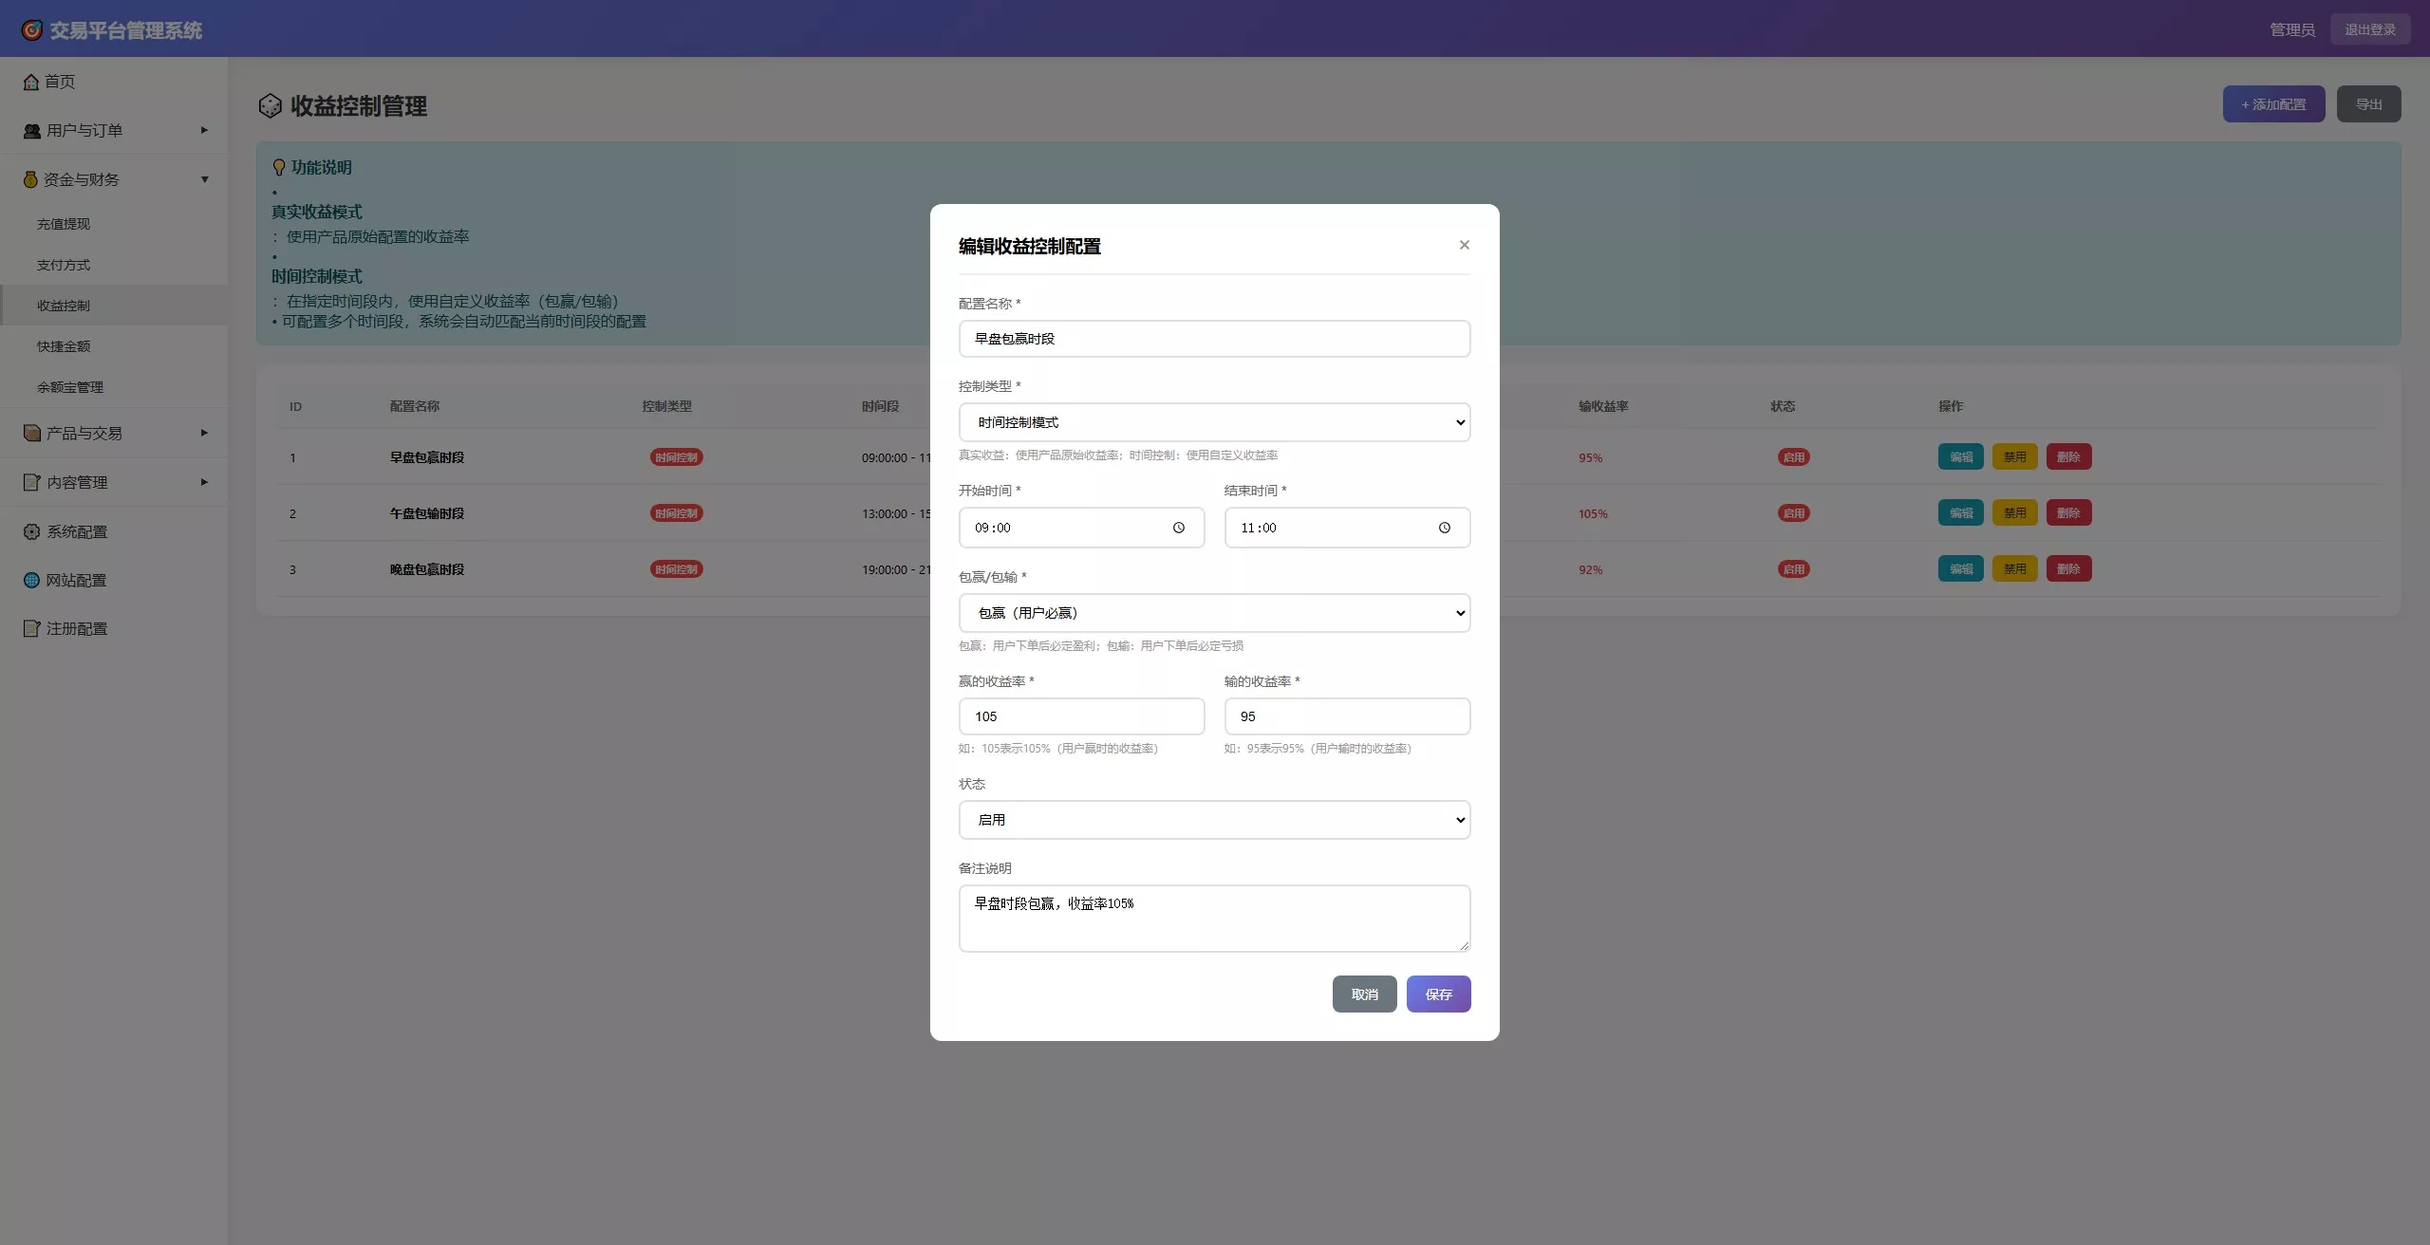2430x1245 pixels.
Task: Click the globe icon for 网站配置
Action: pyautogui.click(x=31, y=580)
